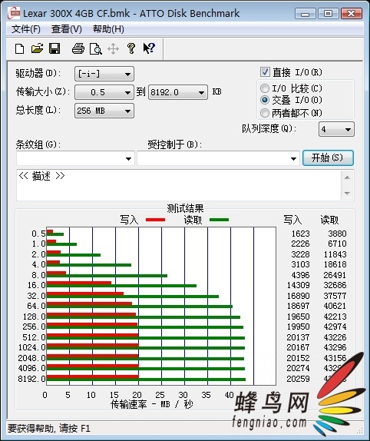Select the I/O 比较(C) radio button
The image size is (370, 441).
(x=264, y=88)
